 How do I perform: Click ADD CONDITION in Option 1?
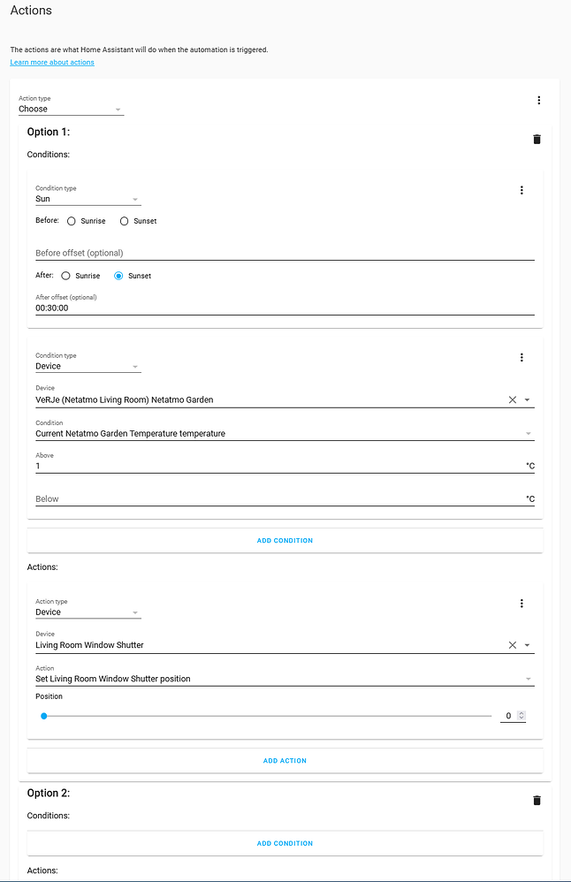point(285,540)
